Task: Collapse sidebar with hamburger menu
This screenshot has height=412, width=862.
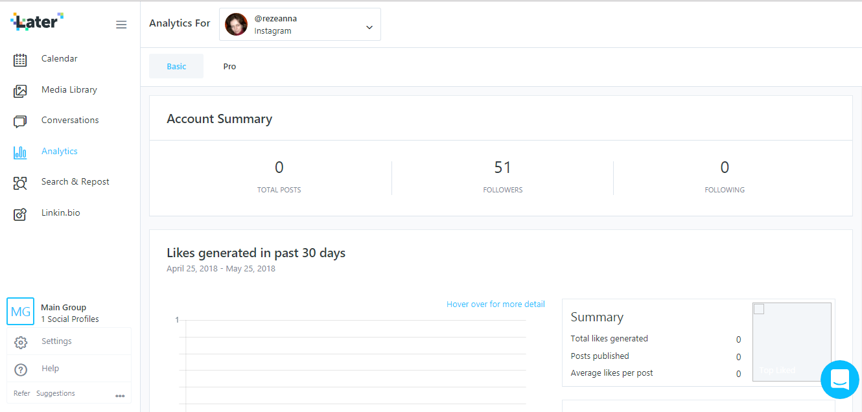Action: (x=121, y=25)
